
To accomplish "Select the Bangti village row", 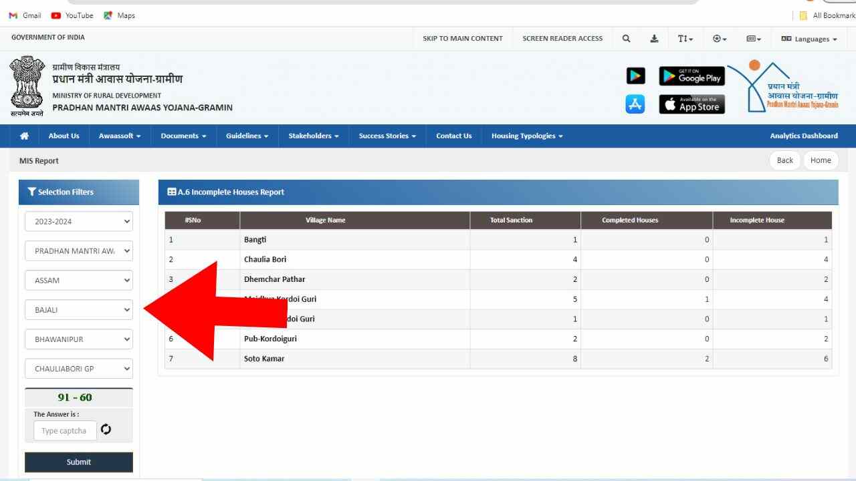I will (x=498, y=240).
